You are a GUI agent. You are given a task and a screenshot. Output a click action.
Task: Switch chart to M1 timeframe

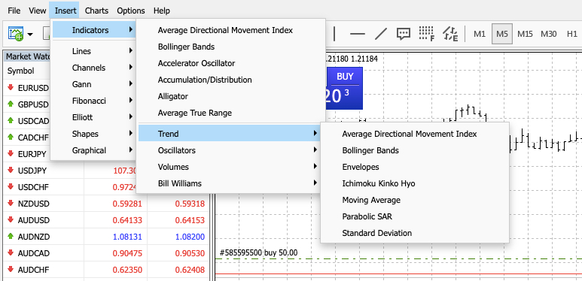[479, 34]
